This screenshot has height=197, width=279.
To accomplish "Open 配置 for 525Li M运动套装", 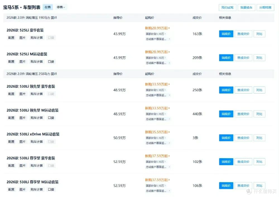I will [x=11, y=62].
